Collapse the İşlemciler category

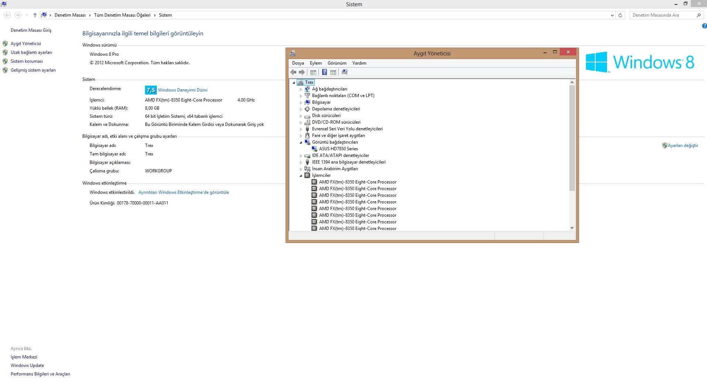coord(301,175)
